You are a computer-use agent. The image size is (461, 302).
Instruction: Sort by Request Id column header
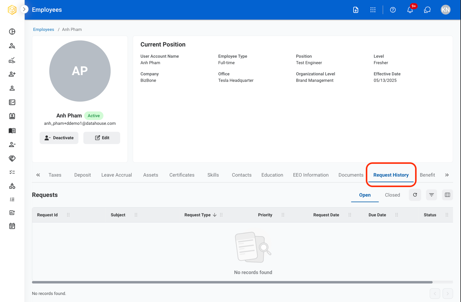(x=47, y=215)
